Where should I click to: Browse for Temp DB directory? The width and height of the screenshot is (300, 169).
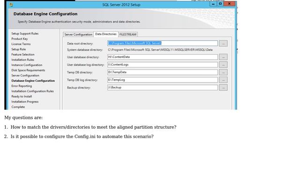click(223, 72)
